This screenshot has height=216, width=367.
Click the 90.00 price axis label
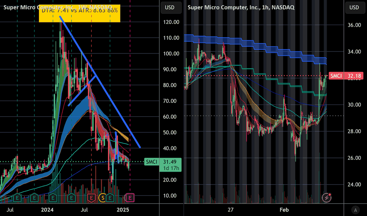point(170,70)
